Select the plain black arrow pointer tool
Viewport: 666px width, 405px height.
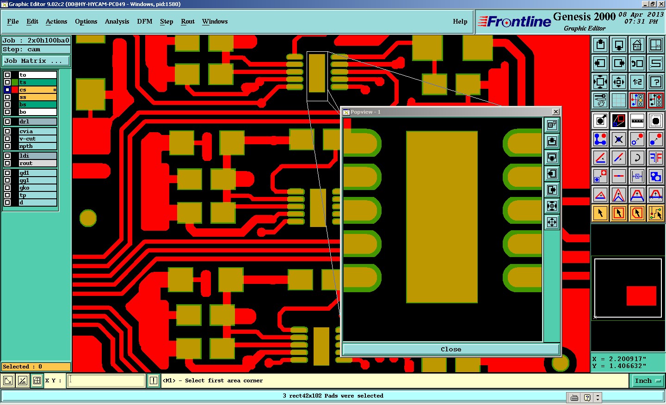click(x=600, y=213)
